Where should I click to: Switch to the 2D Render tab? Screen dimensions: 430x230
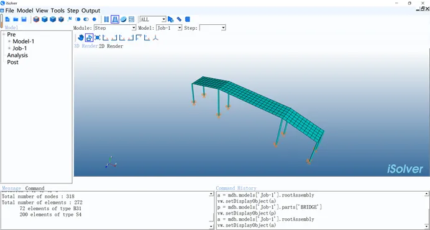pyautogui.click(x=111, y=46)
